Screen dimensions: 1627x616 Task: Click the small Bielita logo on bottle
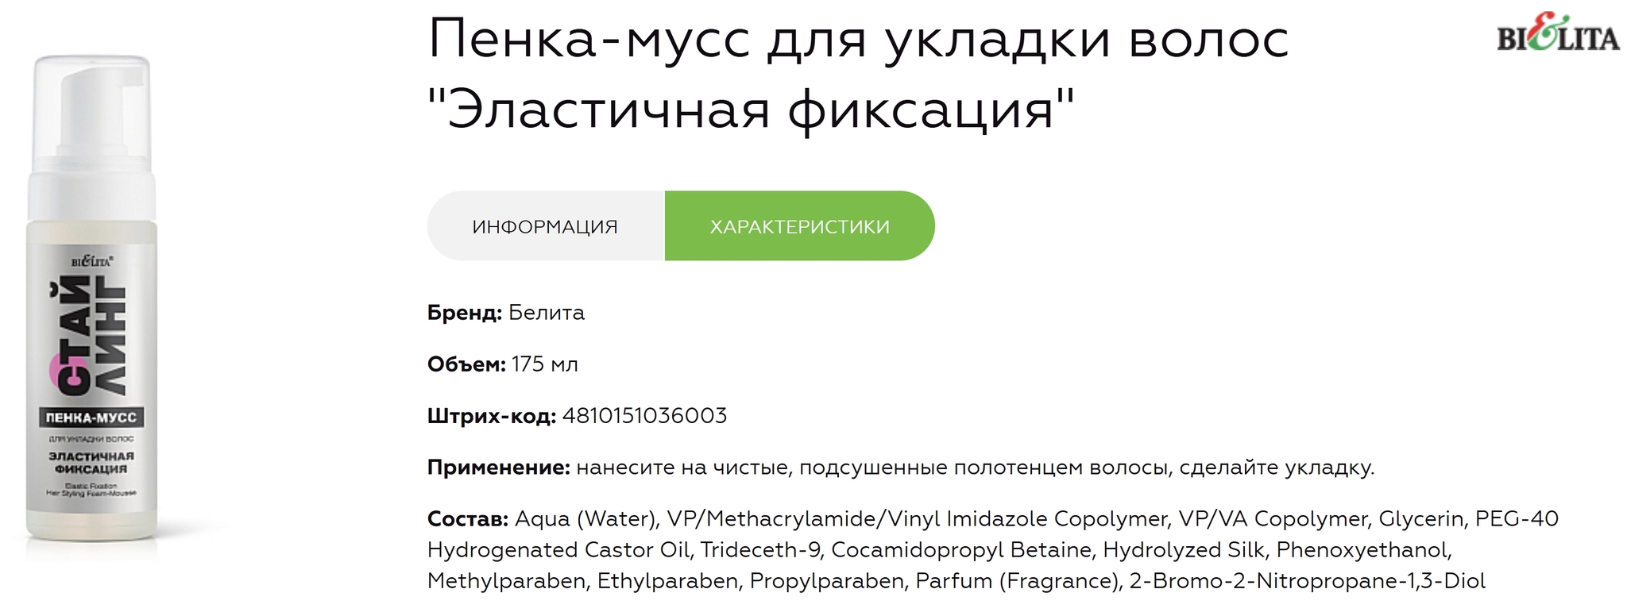93,260
